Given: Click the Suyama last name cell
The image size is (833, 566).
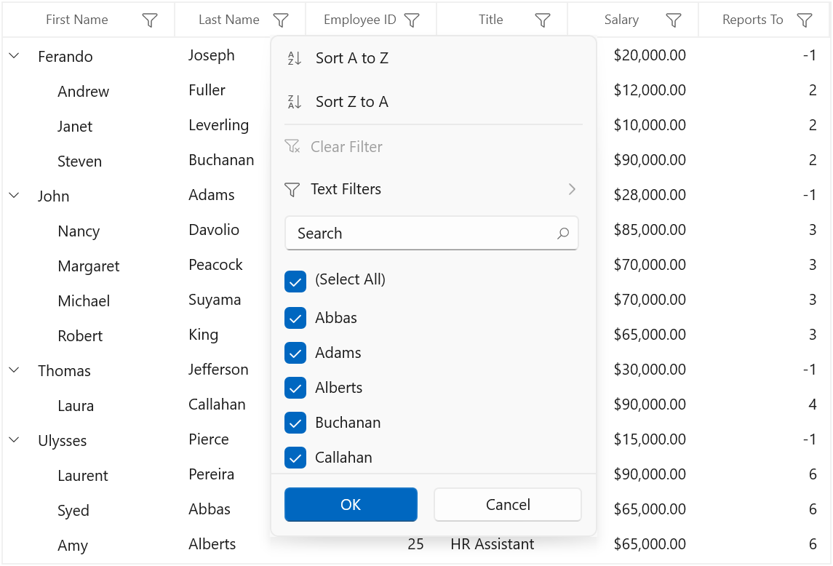Looking at the screenshot, I should point(215,300).
